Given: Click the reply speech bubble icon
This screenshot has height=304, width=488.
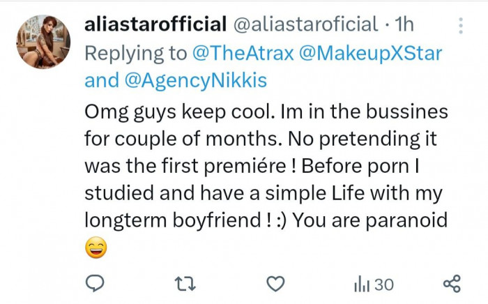Looking at the screenshot, I should click(97, 283).
